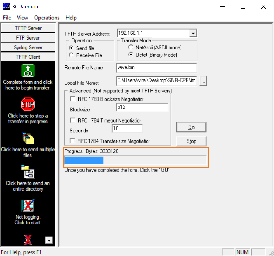
Task: Select the Receive File radio button
Action: click(x=71, y=55)
